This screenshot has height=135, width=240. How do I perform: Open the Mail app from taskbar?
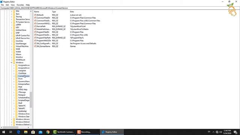pyautogui.click(x=40, y=132)
